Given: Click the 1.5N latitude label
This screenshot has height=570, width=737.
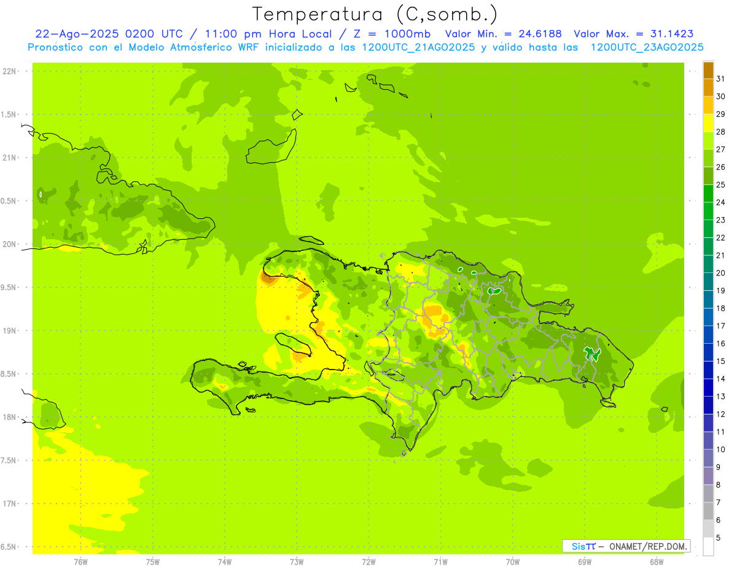Looking at the screenshot, I should pyautogui.click(x=9, y=115).
